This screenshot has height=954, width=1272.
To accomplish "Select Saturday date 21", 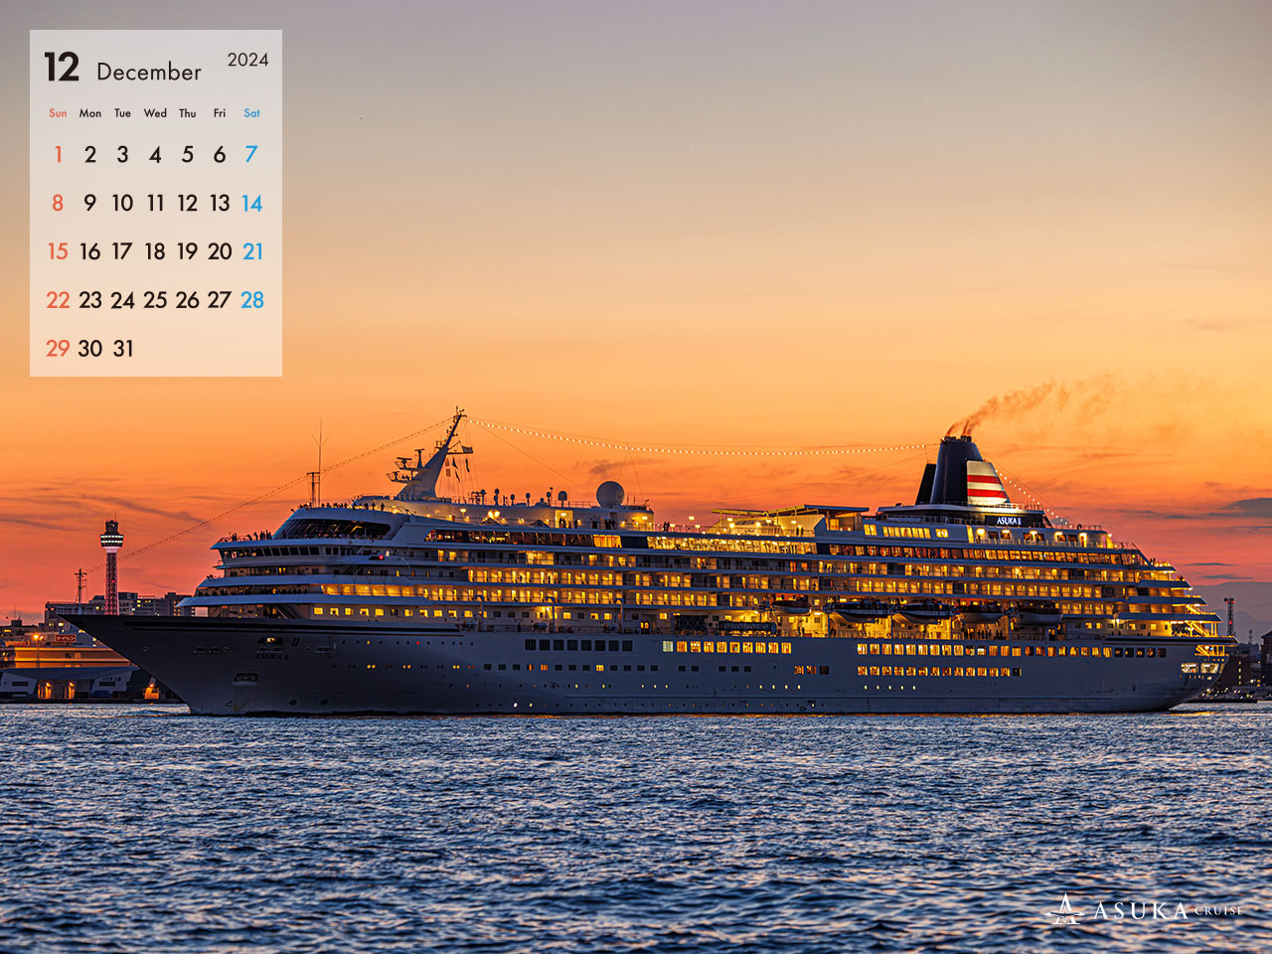I will [252, 251].
